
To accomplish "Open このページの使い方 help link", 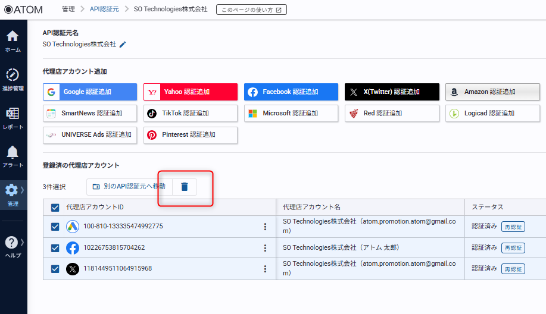I will (251, 10).
